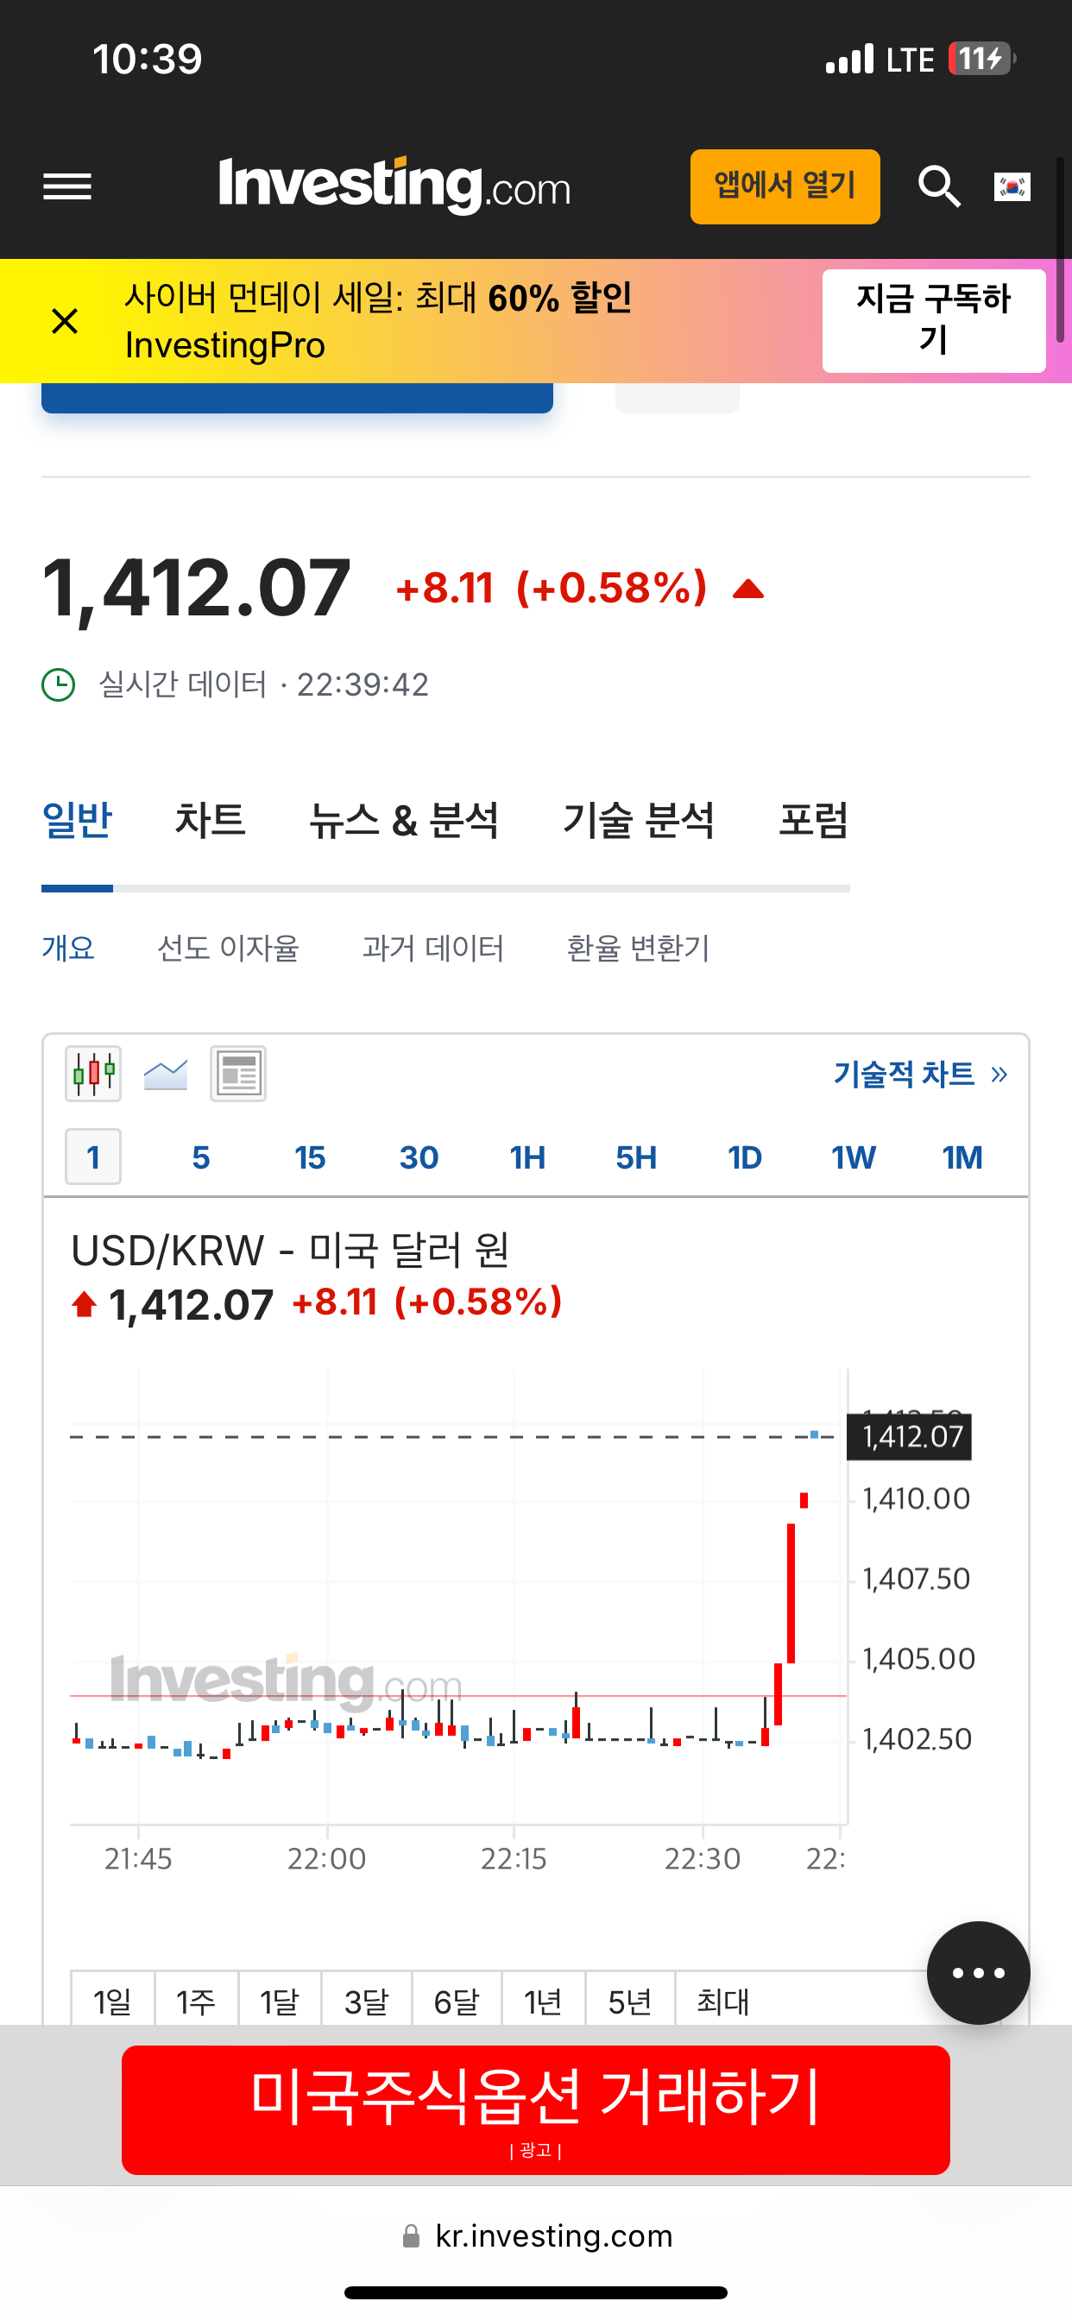Expand the 기술적 차트 link
The height and width of the screenshot is (2320, 1072).
pyautogui.click(x=919, y=1074)
